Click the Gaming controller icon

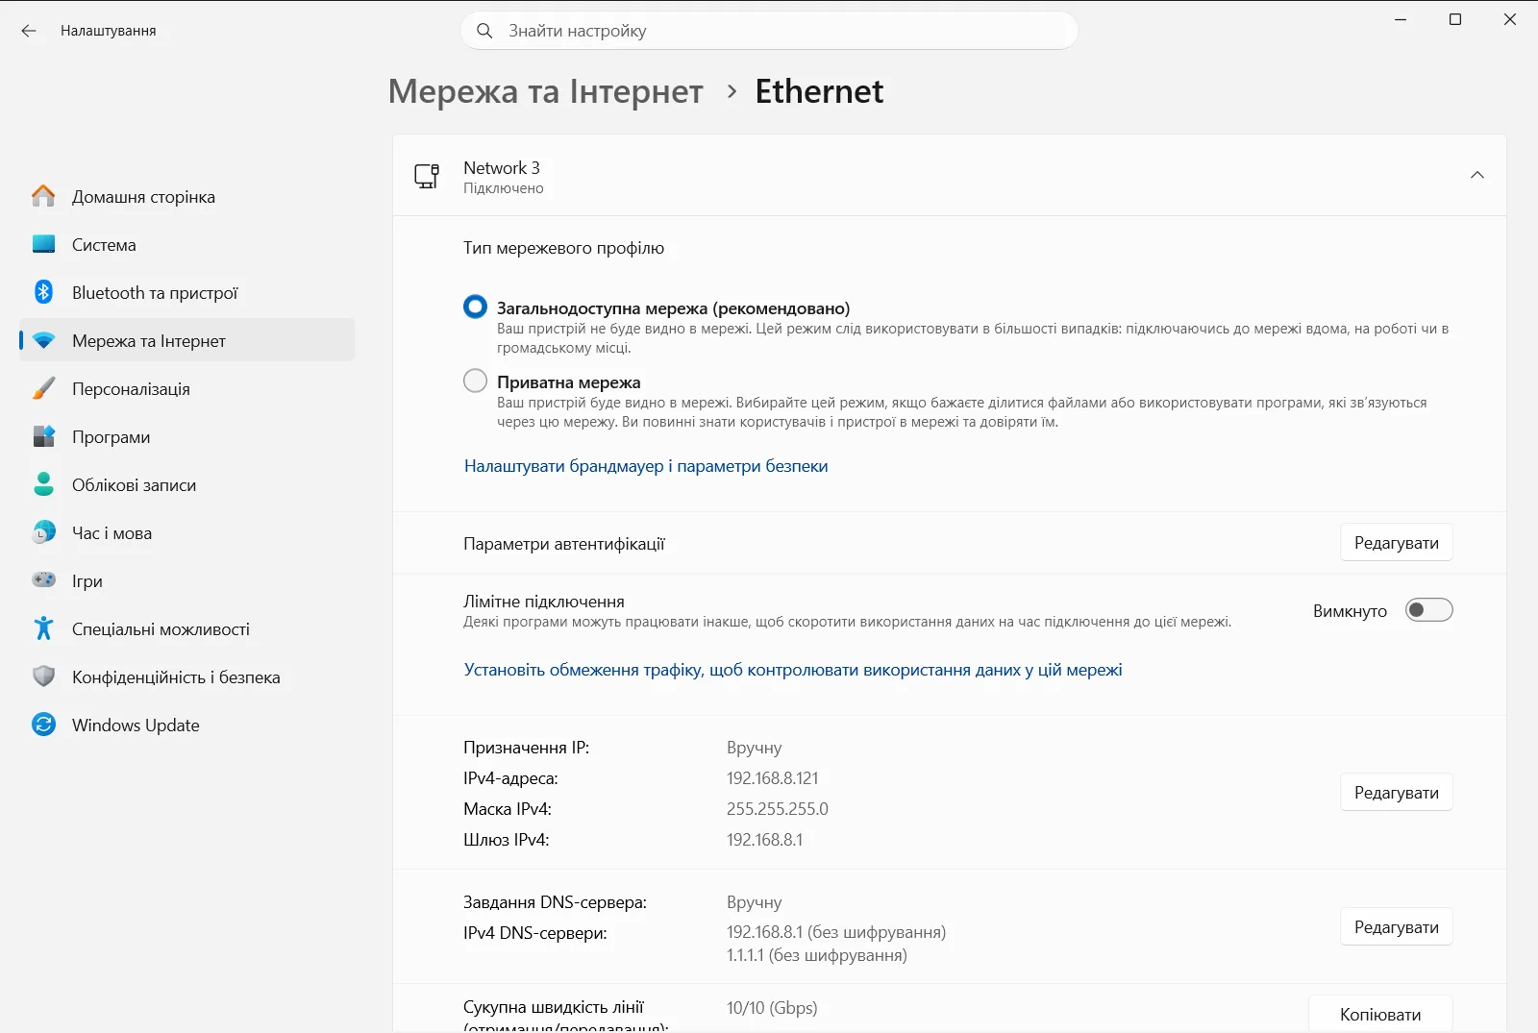point(43,580)
